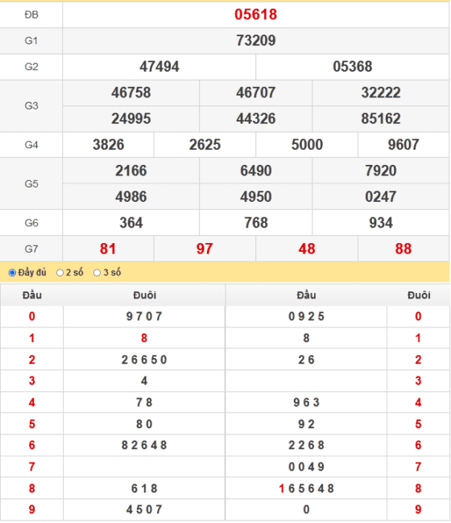Click the left 'Đuôi' column header
Image resolution: width=451 pixels, height=523 pixels.
point(144,294)
